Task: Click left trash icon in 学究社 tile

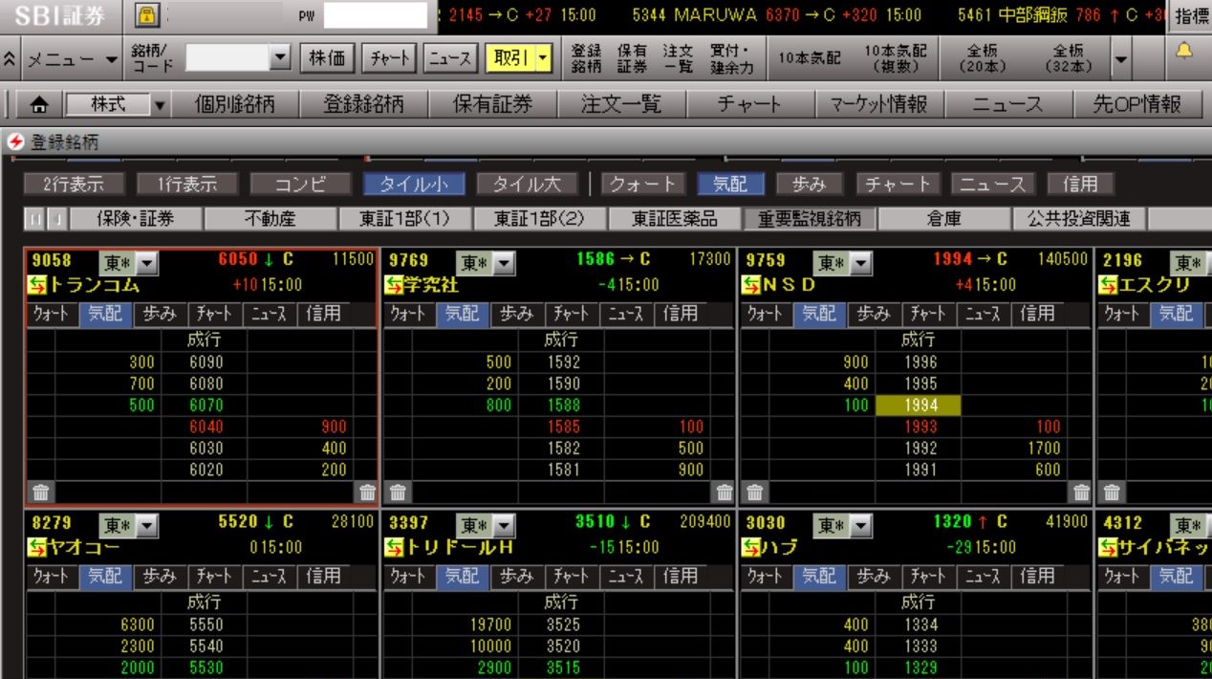Action: pos(398,493)
